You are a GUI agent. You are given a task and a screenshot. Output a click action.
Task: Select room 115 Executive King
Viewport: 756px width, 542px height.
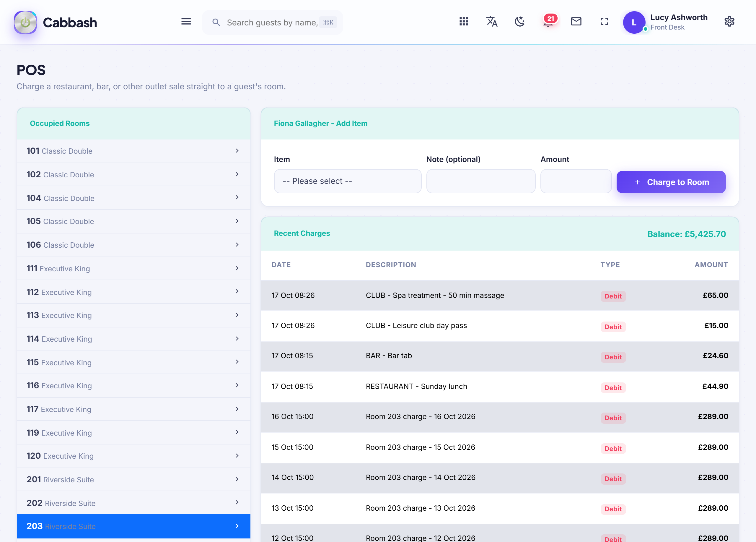pyautogui.click(x=134, y=362)
